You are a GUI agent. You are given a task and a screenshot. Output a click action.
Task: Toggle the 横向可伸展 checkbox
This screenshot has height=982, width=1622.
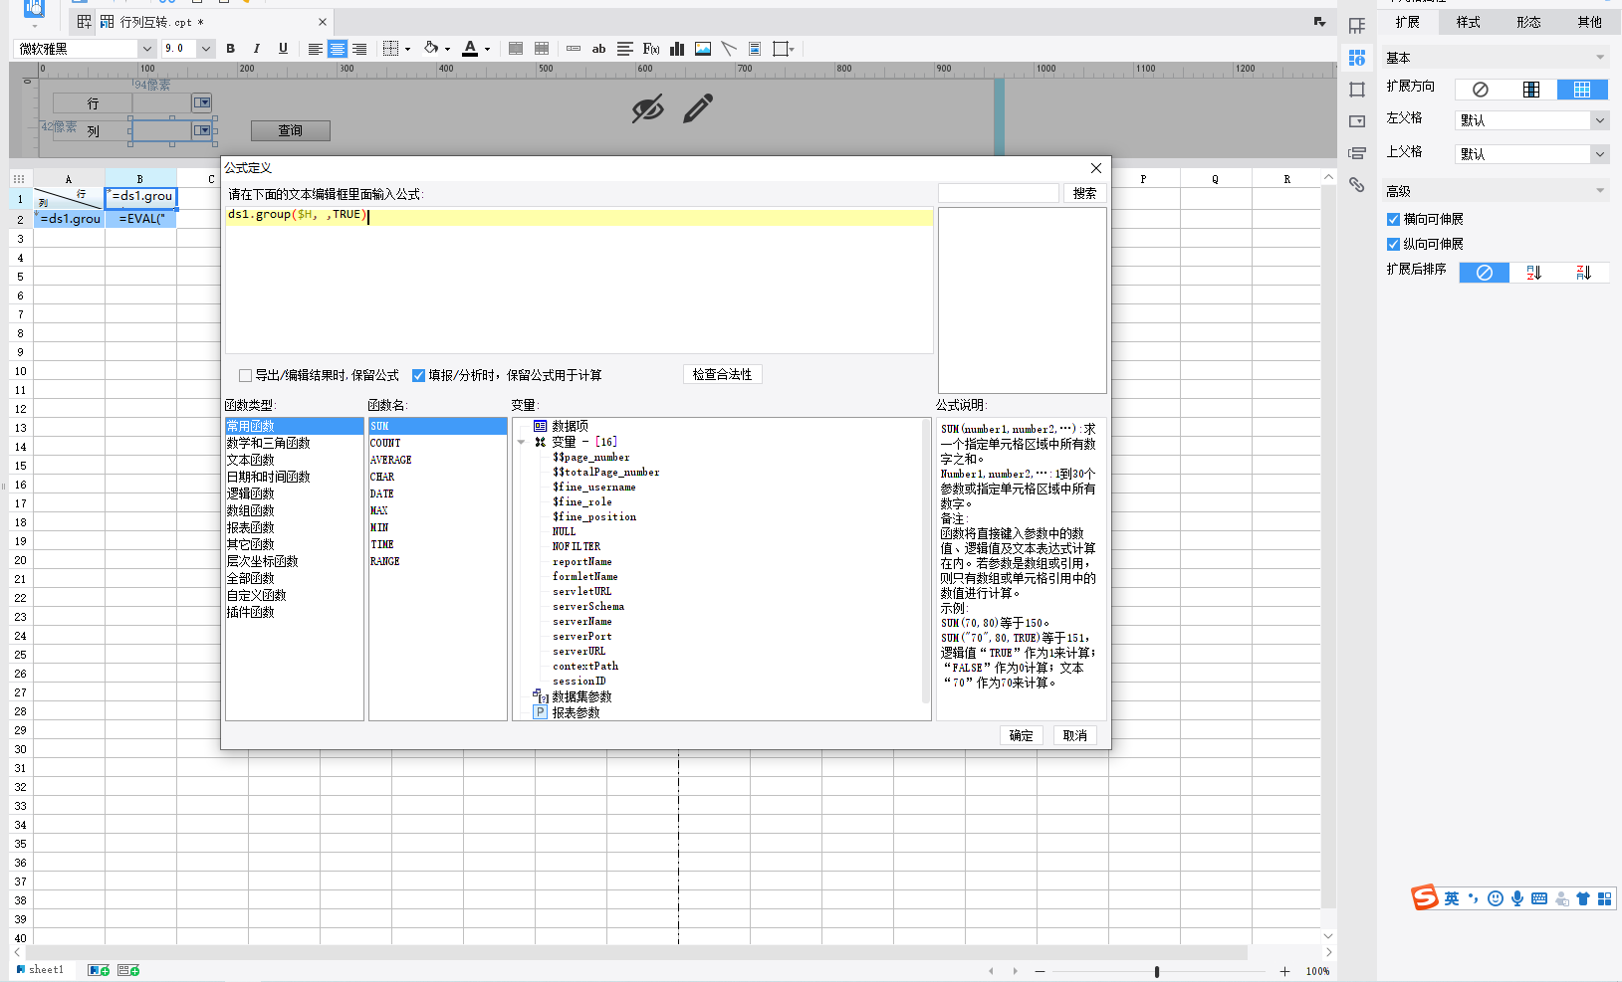pos(1394,220)
